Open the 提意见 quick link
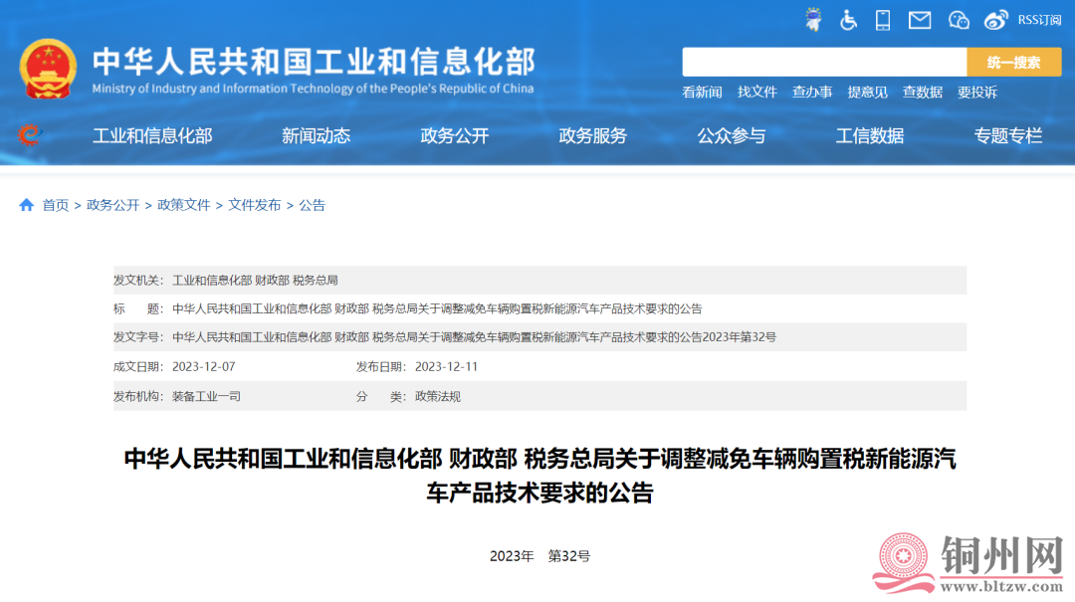 click(867, 92)
